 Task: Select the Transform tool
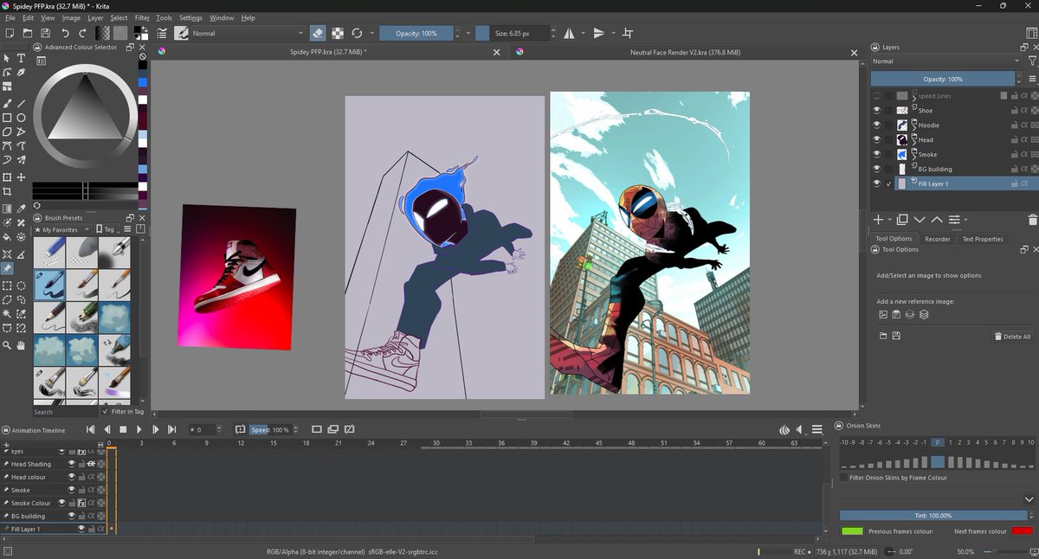pyautogui.click(x=7, y=177)
